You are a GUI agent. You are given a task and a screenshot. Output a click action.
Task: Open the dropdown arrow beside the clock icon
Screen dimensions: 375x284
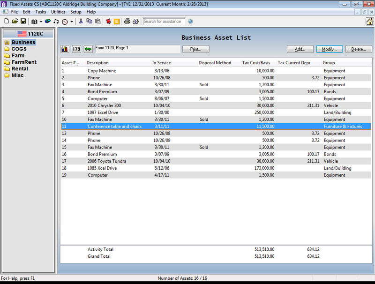coord(72,22)
